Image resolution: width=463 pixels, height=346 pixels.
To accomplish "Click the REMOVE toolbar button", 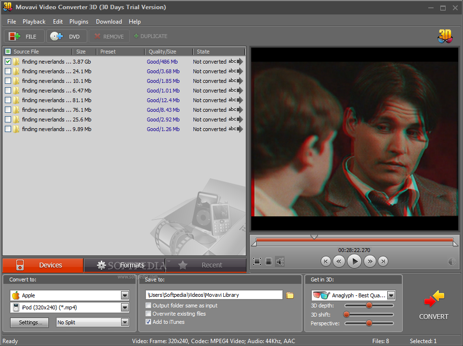I will point(109,36).
